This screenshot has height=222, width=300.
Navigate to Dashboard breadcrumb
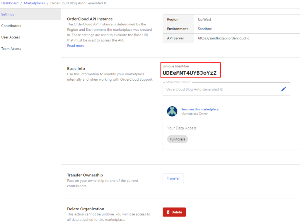[x=10, y=3]
